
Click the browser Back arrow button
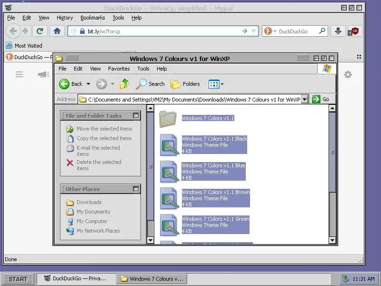pos(13,31)
